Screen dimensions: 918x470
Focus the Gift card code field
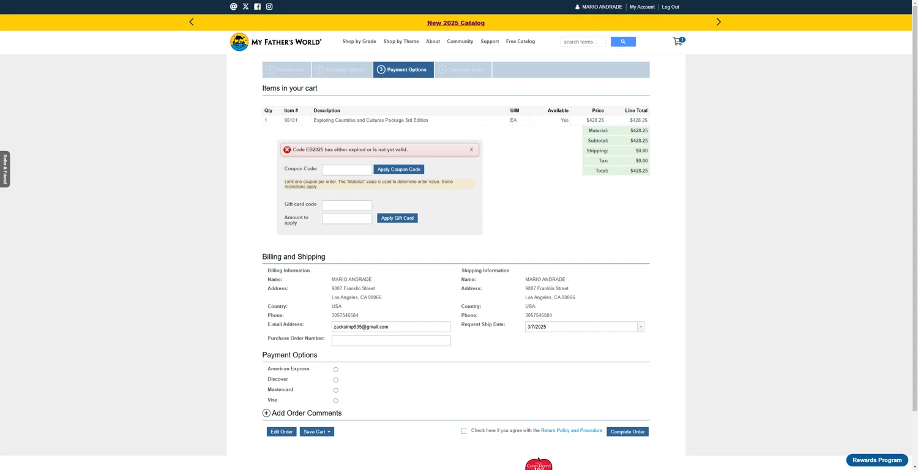point(347,206)
